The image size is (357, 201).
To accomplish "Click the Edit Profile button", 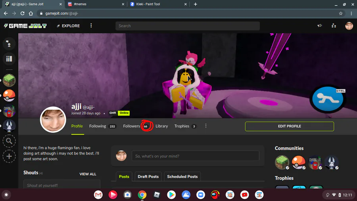I will pos(290,126).
